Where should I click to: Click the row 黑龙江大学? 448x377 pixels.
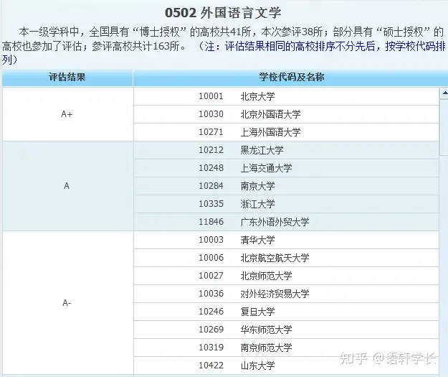(286, 150)
